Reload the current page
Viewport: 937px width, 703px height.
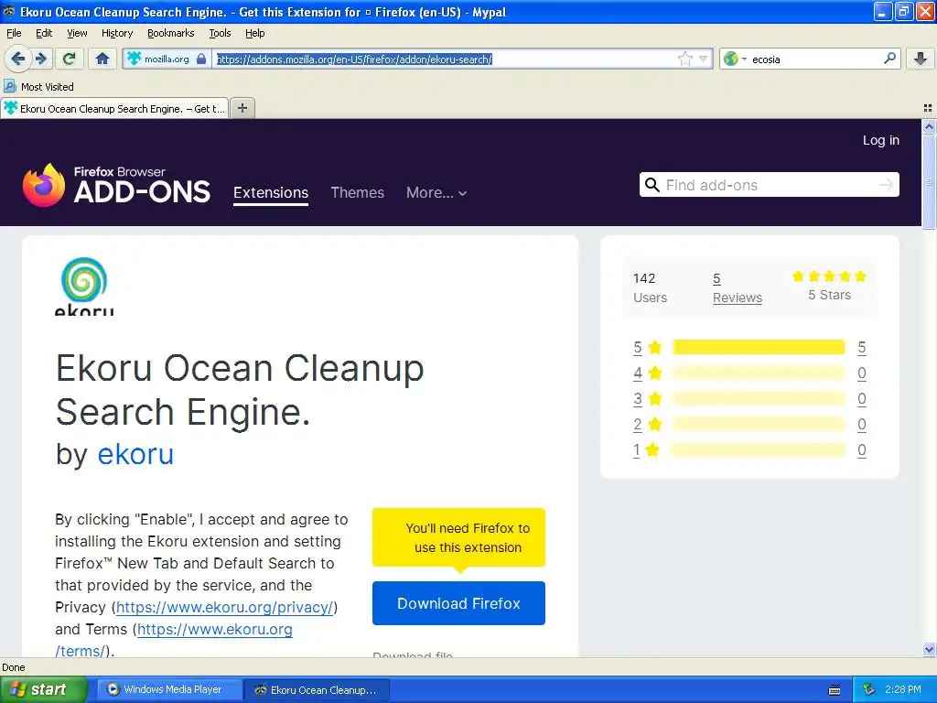click(70, 59)
